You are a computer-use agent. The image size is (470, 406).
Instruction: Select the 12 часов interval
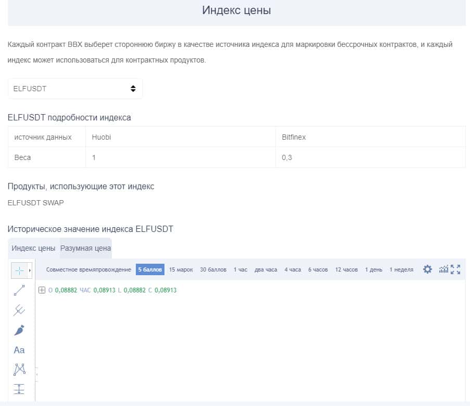pos(347,269)
